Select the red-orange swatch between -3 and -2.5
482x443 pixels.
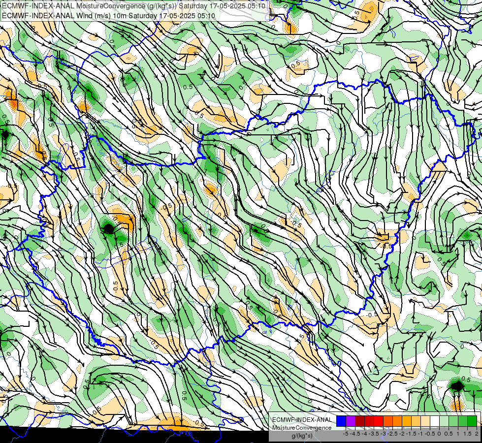tap(388, 421)
